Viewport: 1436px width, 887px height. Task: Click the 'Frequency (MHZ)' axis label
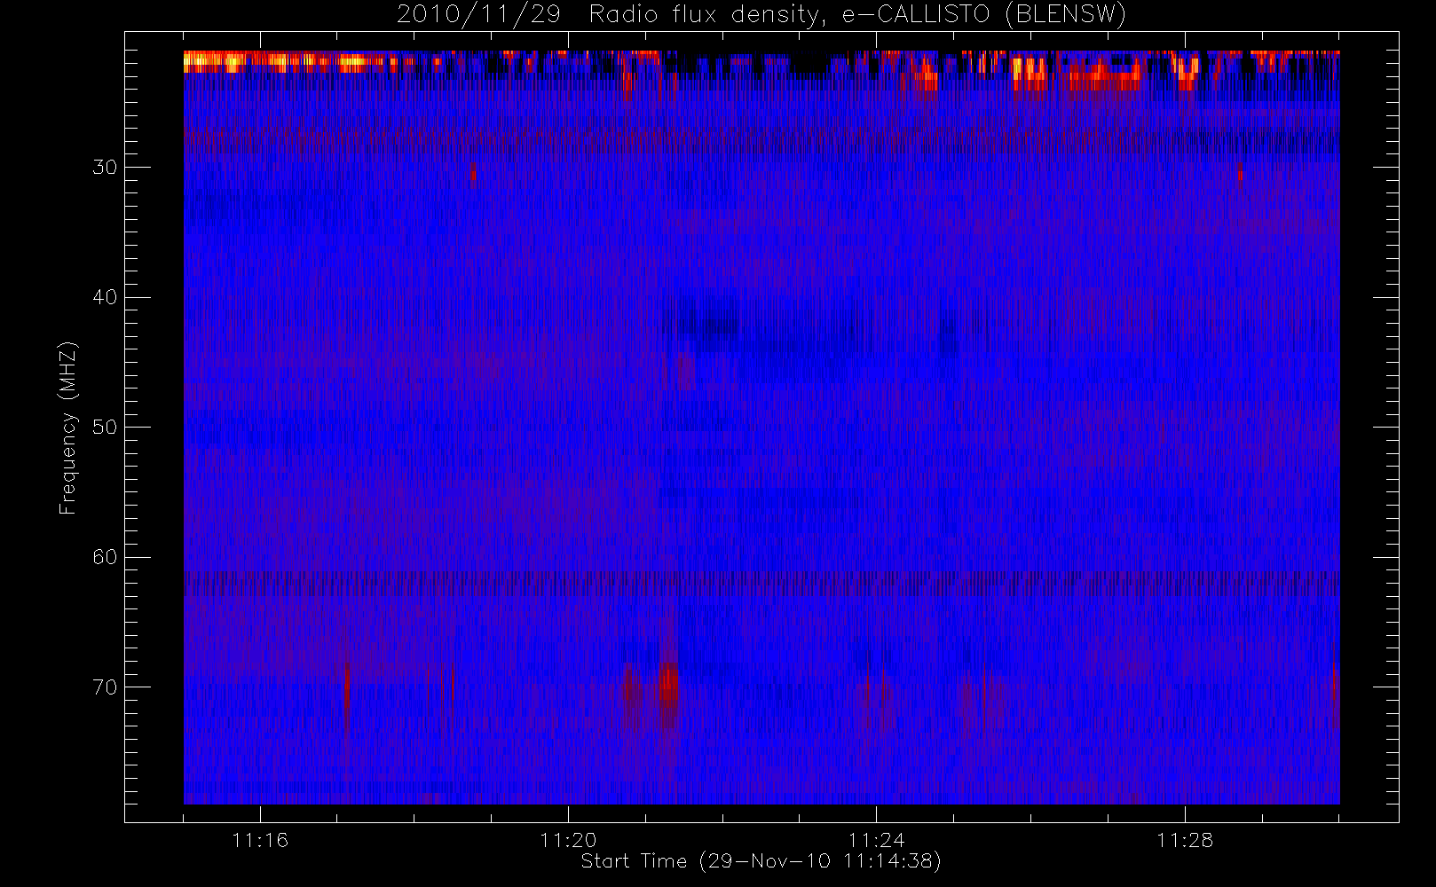click(68, 428)
